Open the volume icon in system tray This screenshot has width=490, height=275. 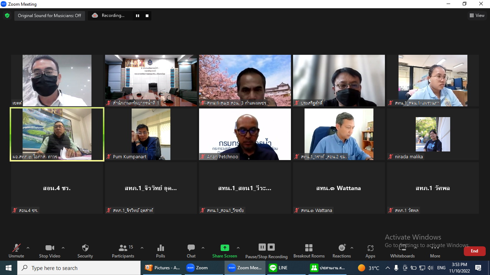click(x=431, y=268)
